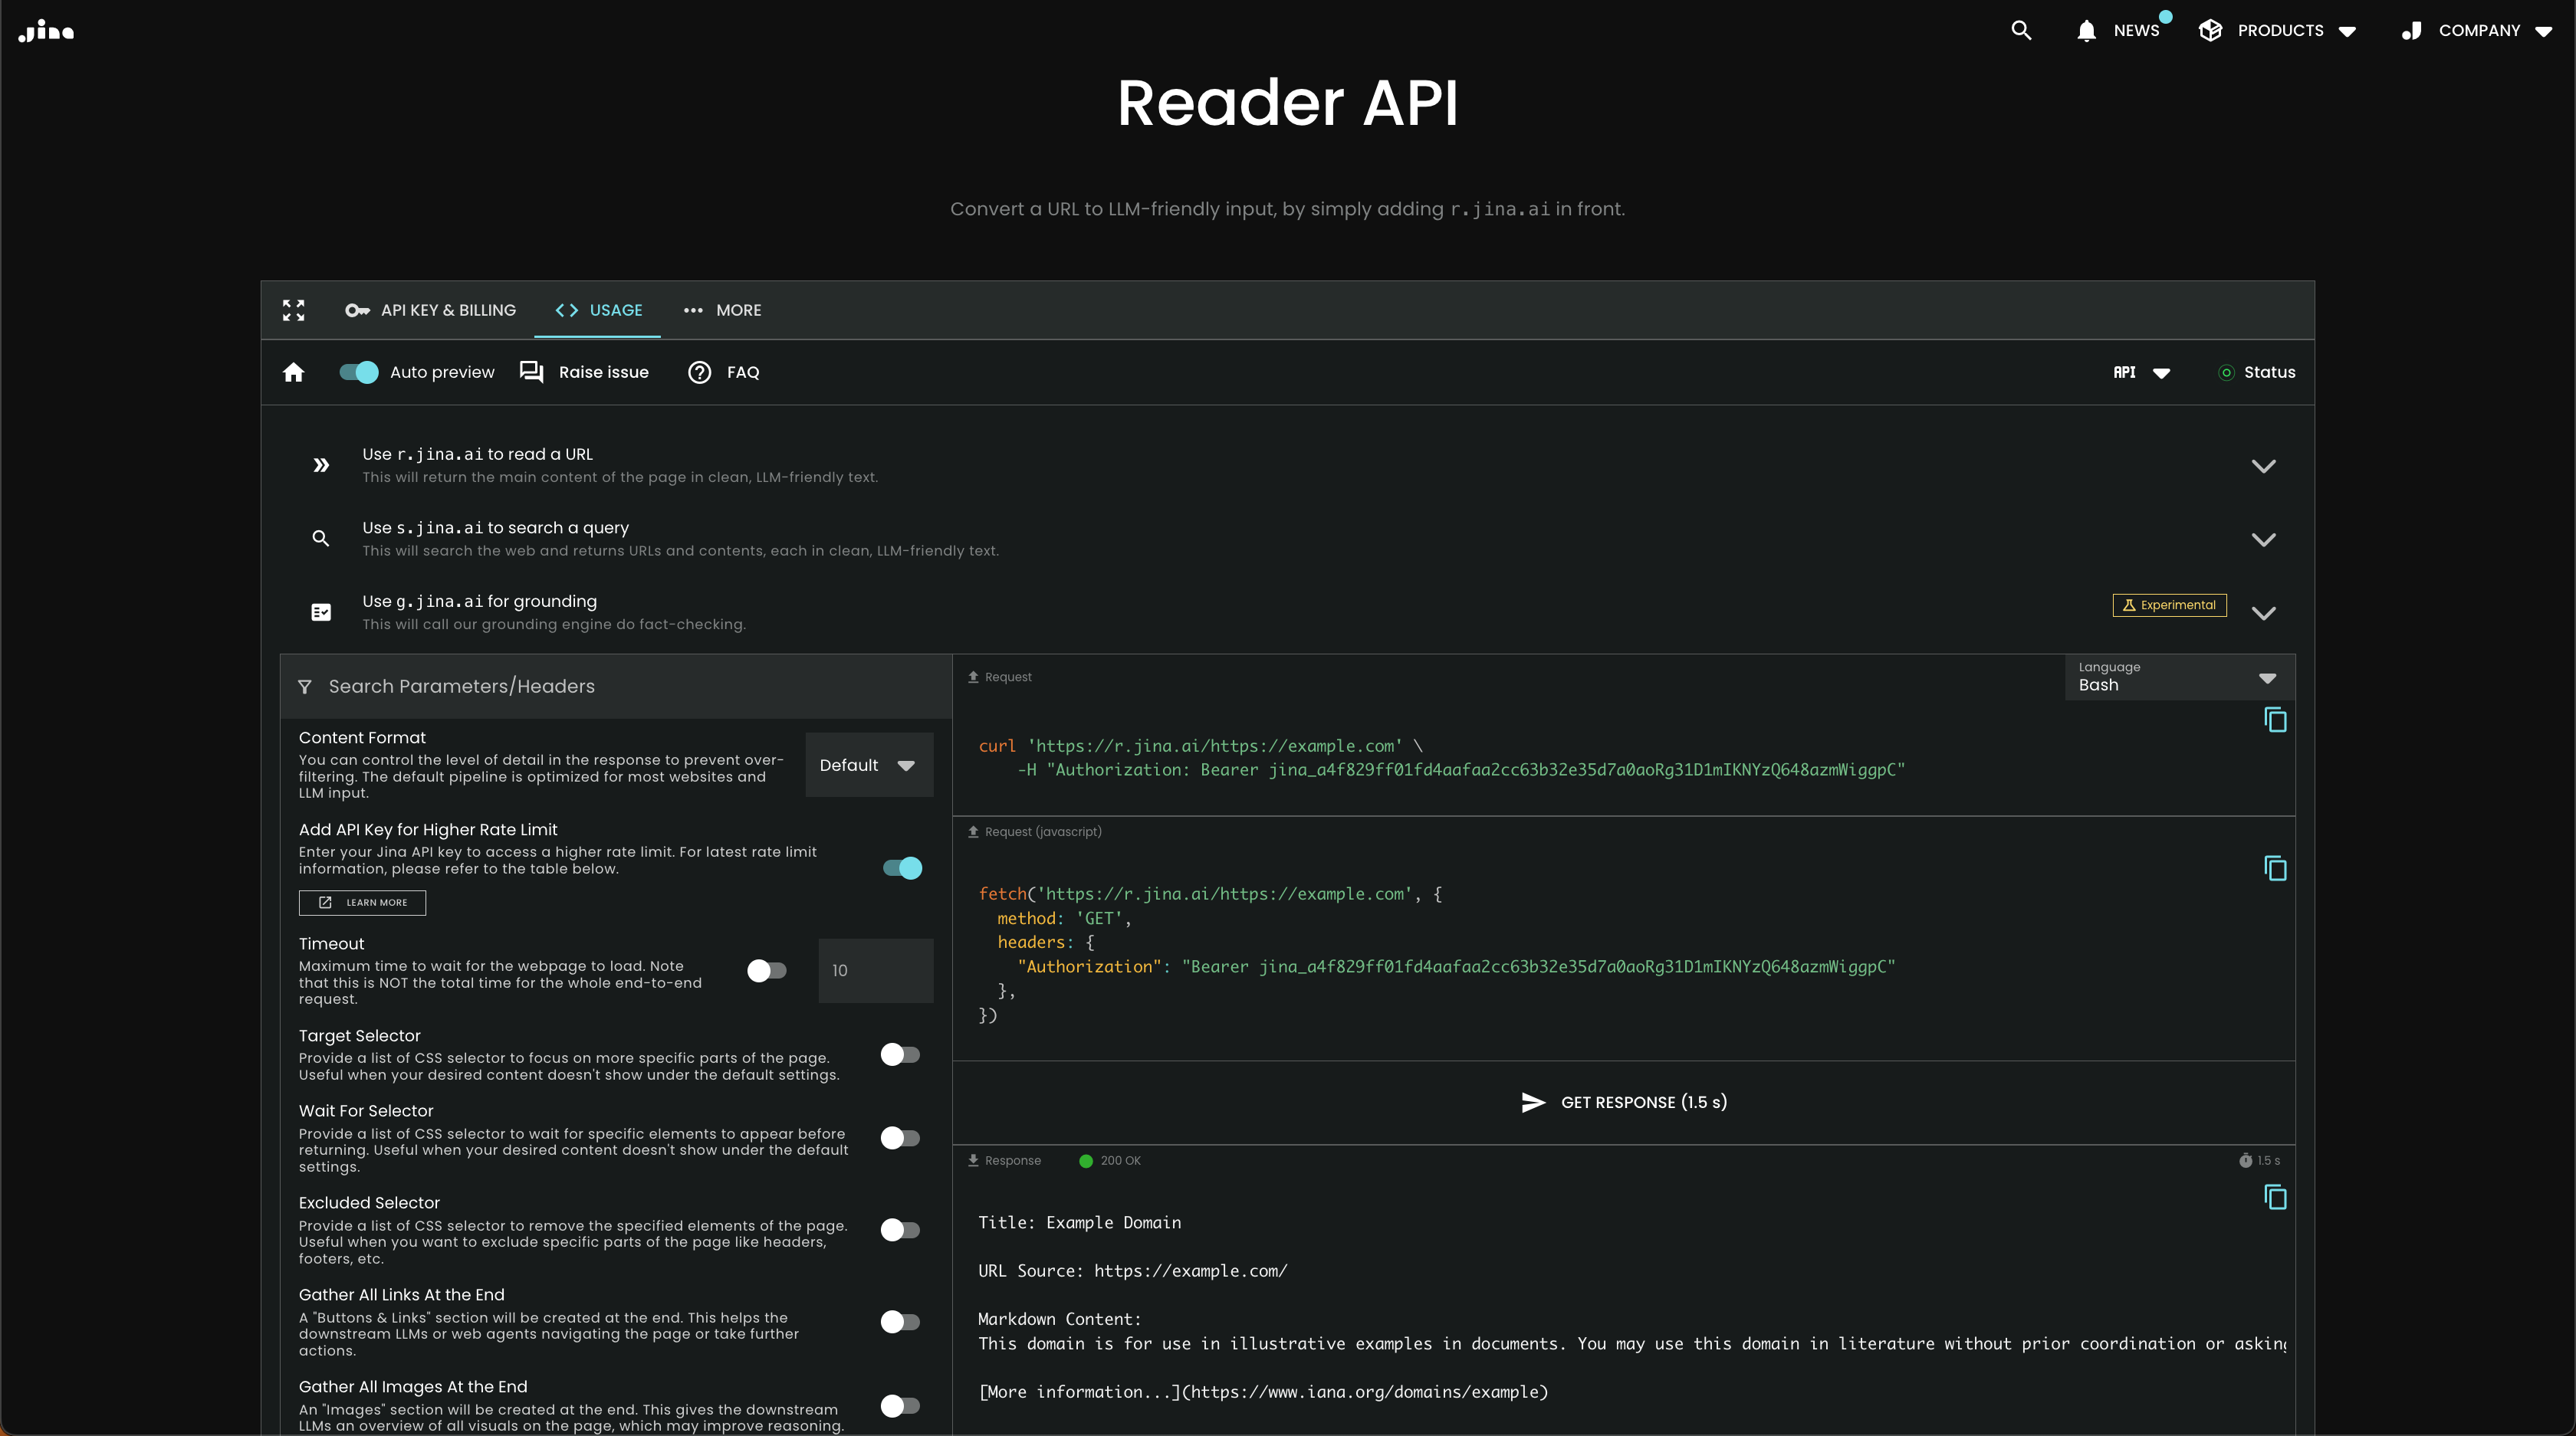The height and width of the screenshot is (1436, 2576).
Task: Open the NEWS bell notifications
Action: (2086, 31)
